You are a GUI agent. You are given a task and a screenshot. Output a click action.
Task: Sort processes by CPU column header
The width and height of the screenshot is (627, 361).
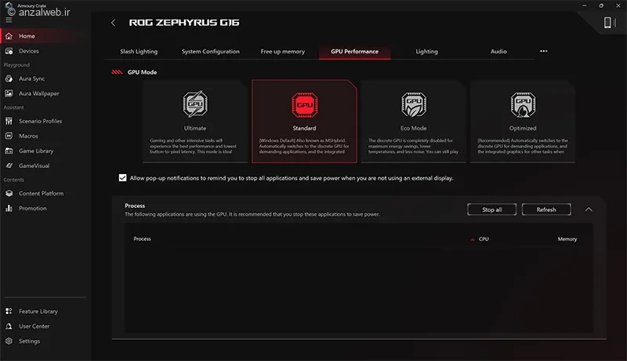(484, 239)
